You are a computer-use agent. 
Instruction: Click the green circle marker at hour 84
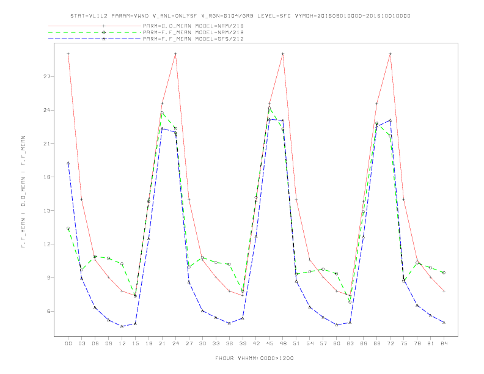(444, 273)
